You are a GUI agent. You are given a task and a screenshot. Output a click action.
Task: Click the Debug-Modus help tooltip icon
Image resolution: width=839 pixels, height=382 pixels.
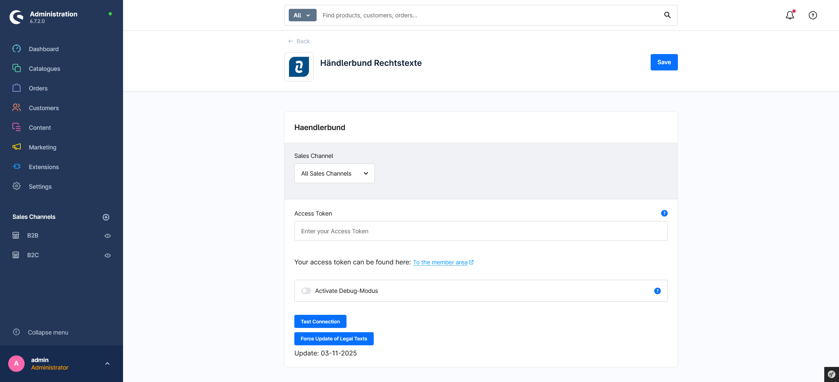657,291
